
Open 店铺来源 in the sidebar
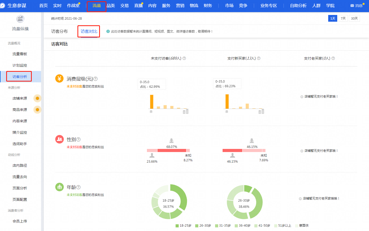tap(20, 98)
